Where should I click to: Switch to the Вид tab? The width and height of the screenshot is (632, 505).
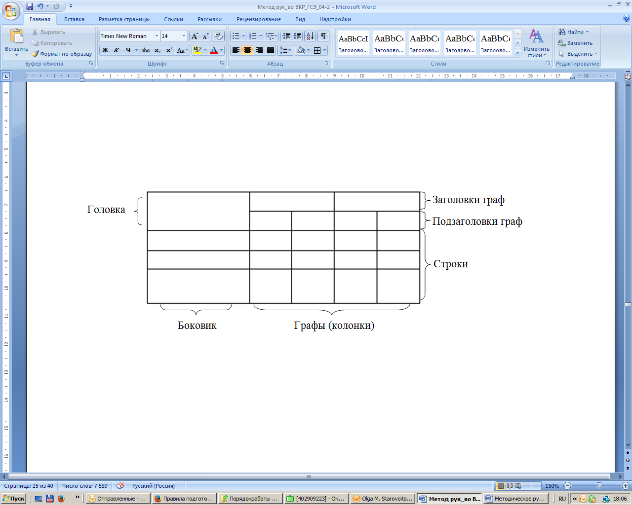click(x=300, y=19)
